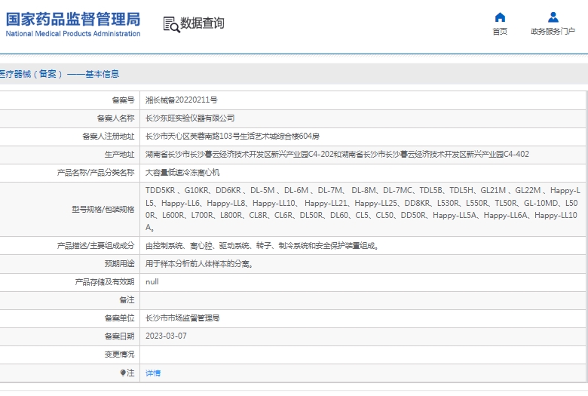
Task: Click the 产品描述/主要组成成分 label
Action: (96, 246)
